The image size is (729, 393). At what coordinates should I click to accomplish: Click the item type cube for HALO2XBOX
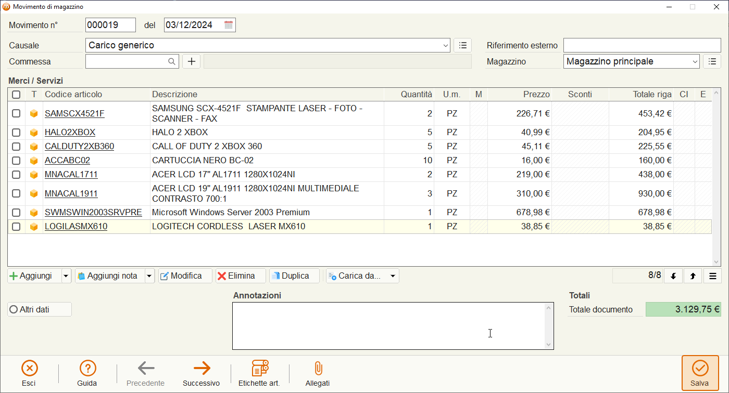(x=34, y=133)
